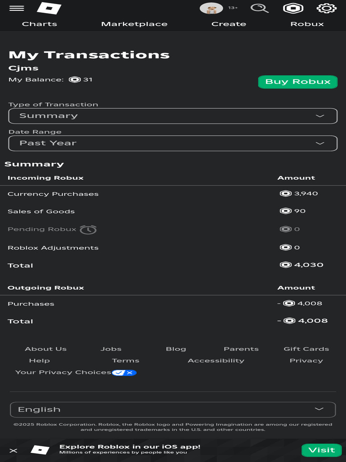This screenshot has width=346, height=462.
Task: Open the hamburger navigation menu
Action: [x=17, y=8]
